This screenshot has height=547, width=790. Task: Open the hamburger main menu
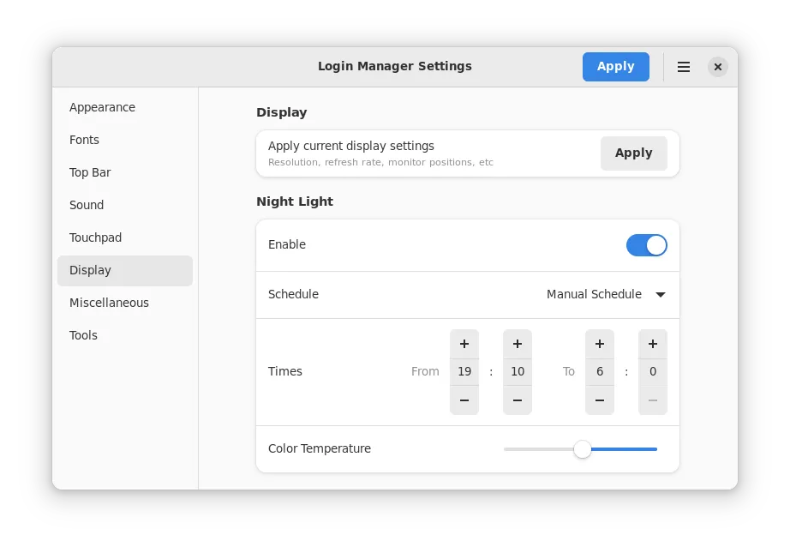pyautogui.click(x=684, y=67)
